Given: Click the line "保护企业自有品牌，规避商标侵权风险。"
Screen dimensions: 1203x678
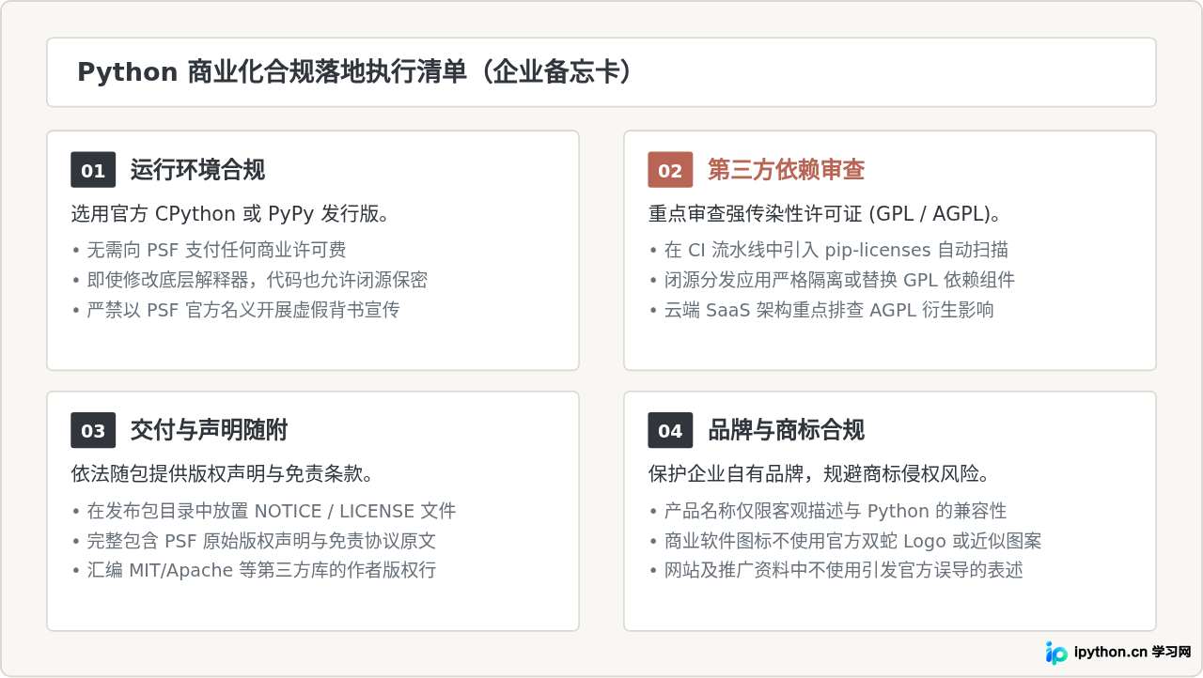Looking at the screenshot, I should coord(819,473).
